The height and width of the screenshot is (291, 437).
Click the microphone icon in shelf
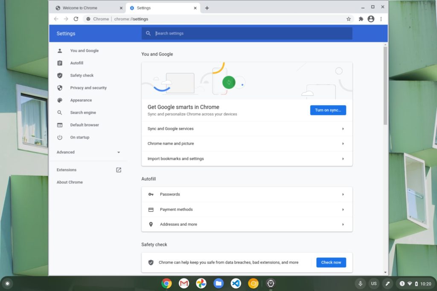coord(360,283)
